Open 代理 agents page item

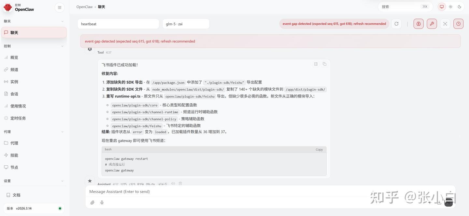[x=34, y=143]
